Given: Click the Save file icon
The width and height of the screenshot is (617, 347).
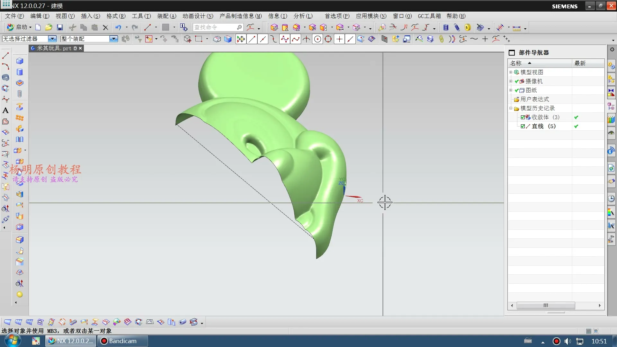Looking at the screenshot, I should pyautogui.click(x=60, y=28).
